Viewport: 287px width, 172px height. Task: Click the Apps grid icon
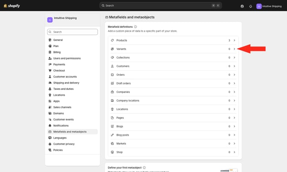point(50,101)
